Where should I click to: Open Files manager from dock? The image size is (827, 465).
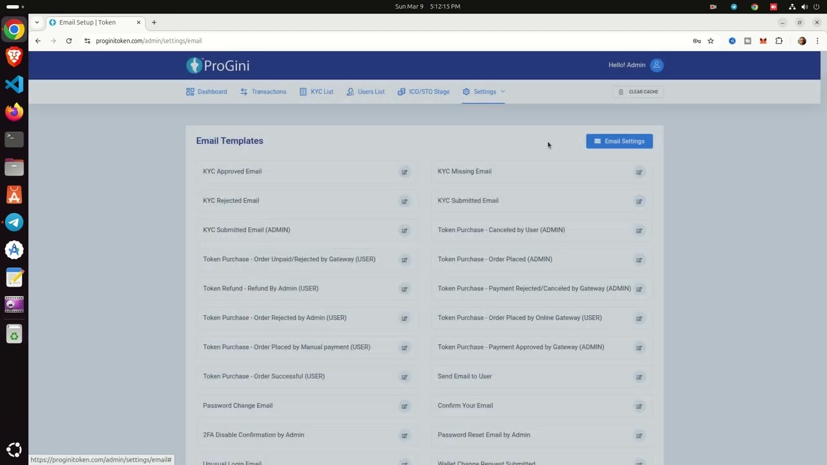14,167
